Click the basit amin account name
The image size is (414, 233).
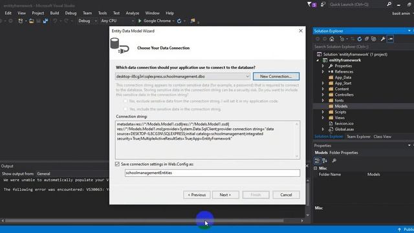tap(401, 13)
